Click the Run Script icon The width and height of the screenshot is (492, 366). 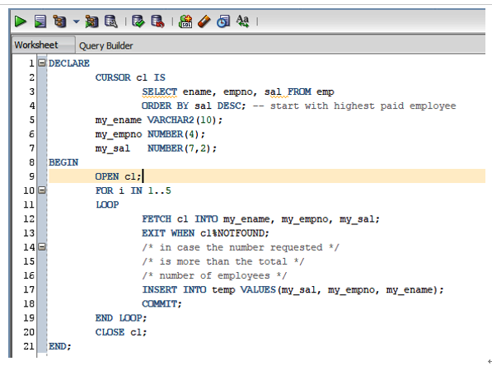pos(40,21)
